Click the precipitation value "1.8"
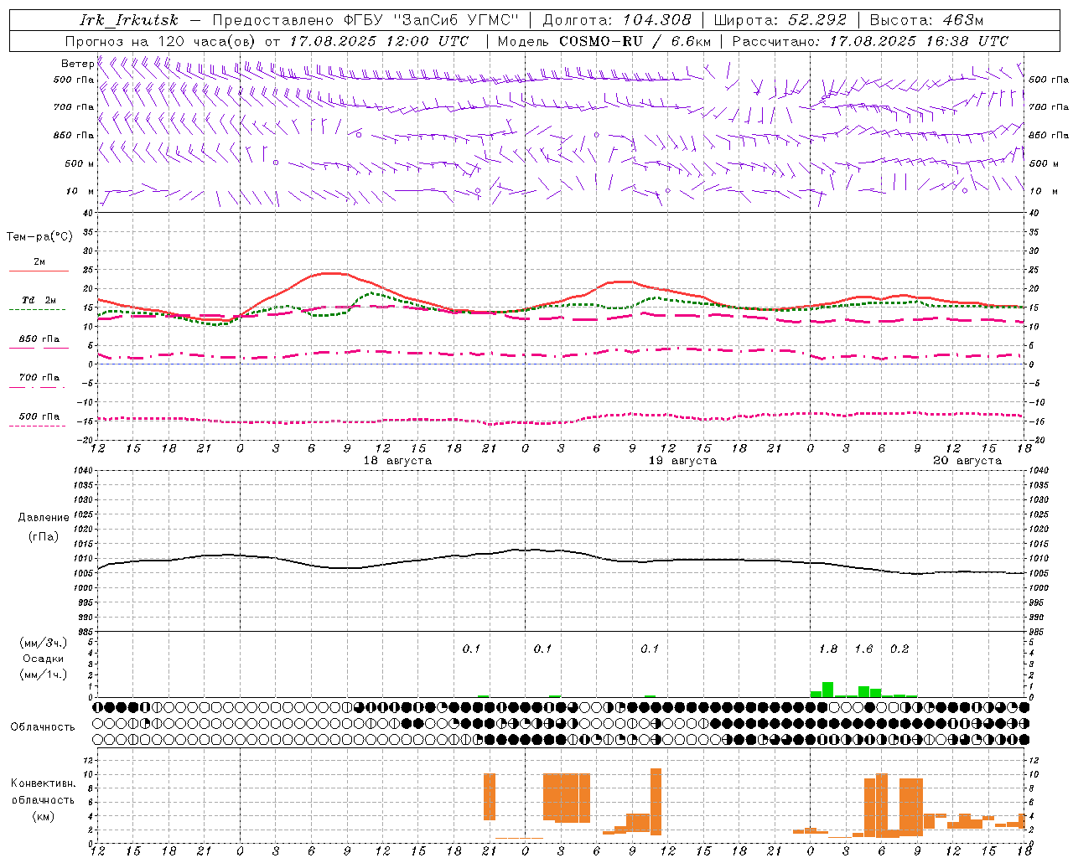The width and height of the screenshot is (1073, 858). (828, 649)
